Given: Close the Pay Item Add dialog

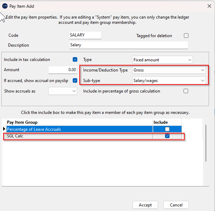Looking at the screenshot, I should (209, 6).
